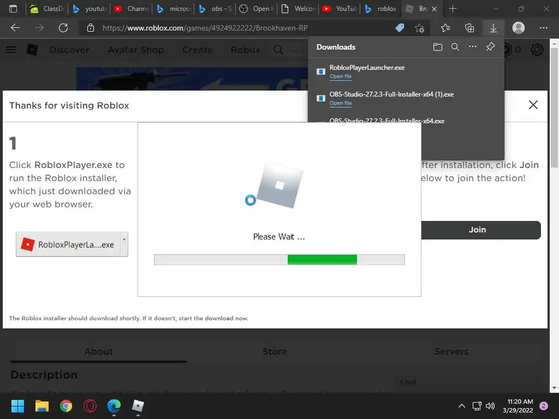
Task: Click the Roblox logo icon
Action: click(x=32, y=50)
